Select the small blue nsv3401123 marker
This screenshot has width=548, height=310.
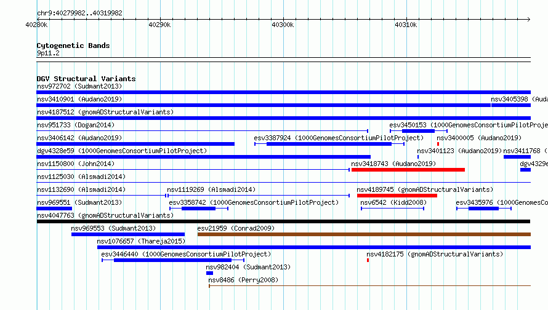pos(418,157)
